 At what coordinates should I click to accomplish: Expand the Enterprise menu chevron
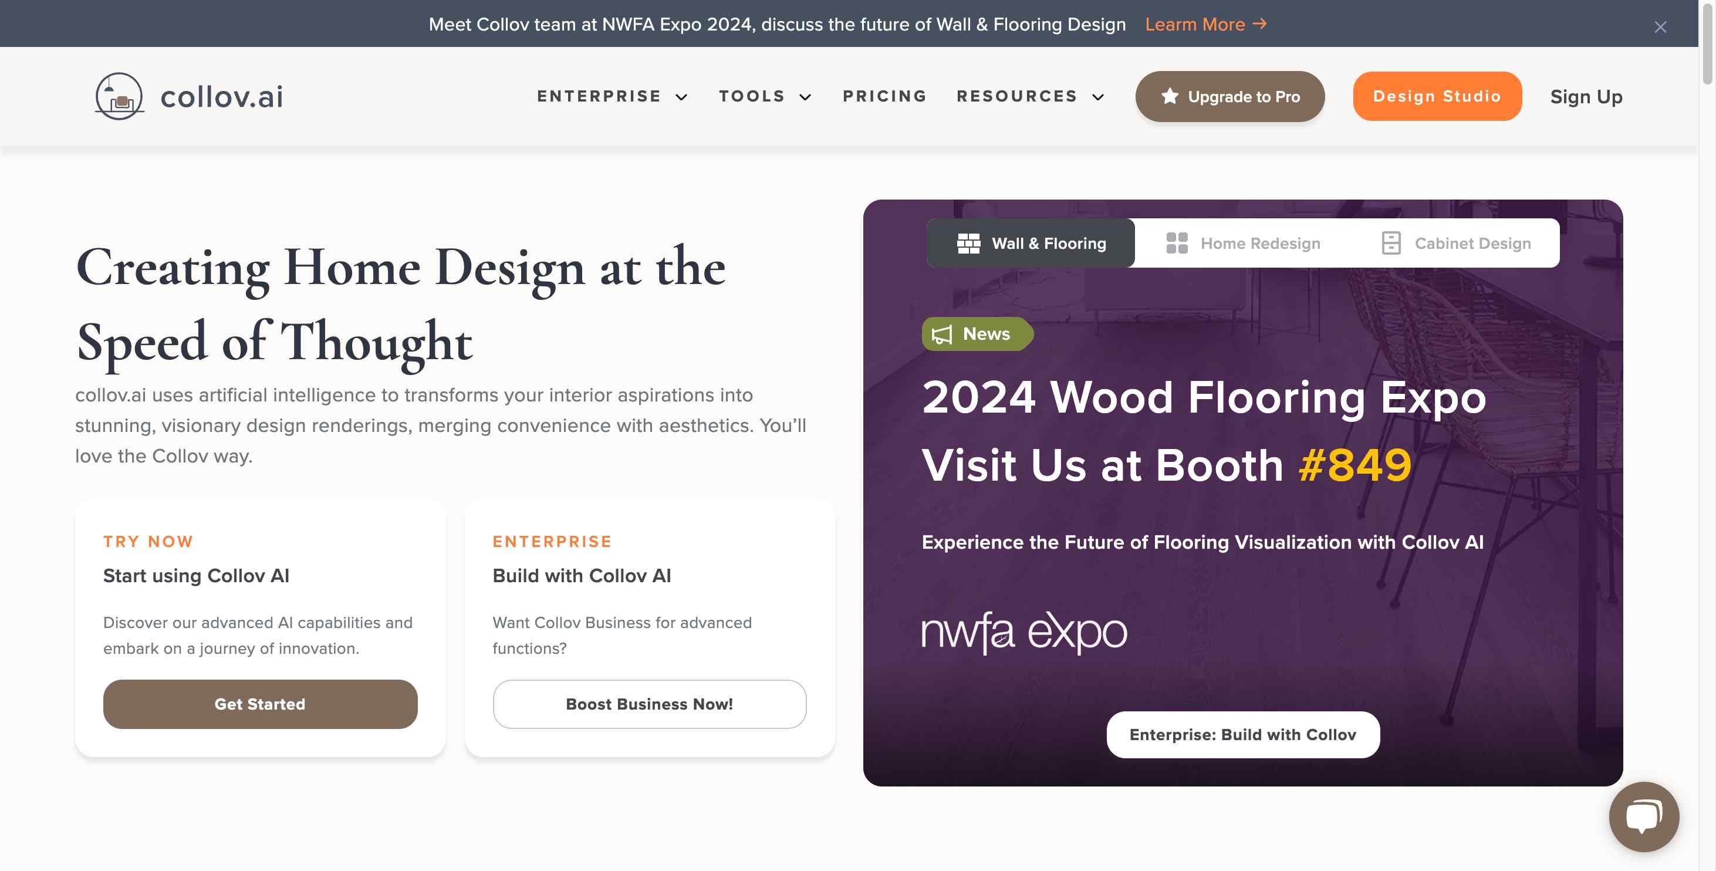(681, 97)
